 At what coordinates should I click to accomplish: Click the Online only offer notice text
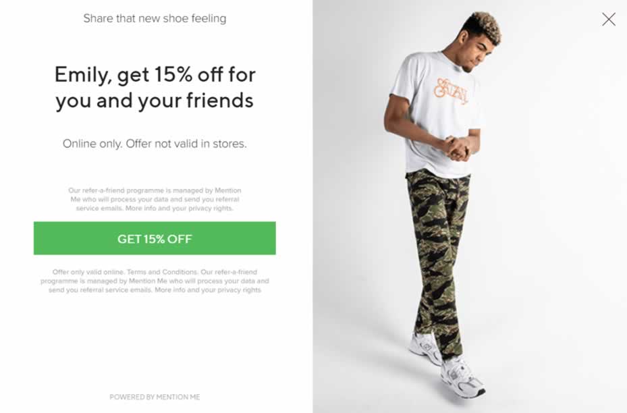click(x=155, y=144)
